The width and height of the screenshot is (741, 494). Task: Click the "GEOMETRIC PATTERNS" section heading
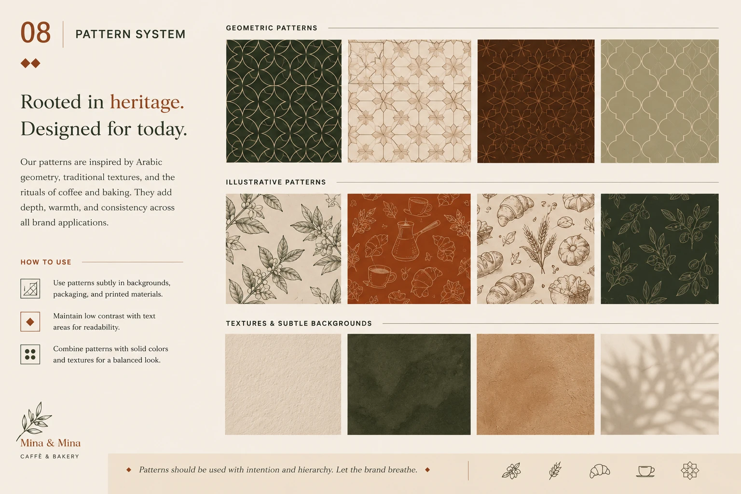click(x=272, y=28)
